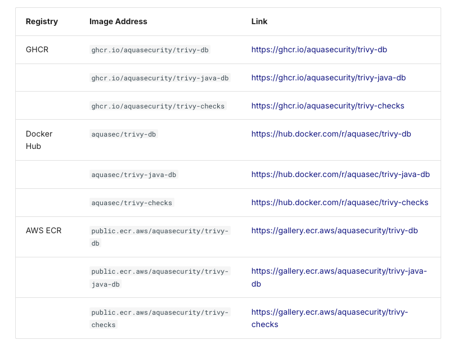Open Docker Hub aquasec/trivy-db link
The width and height of the screenshot is (453, 349).
tap(331, 134)
